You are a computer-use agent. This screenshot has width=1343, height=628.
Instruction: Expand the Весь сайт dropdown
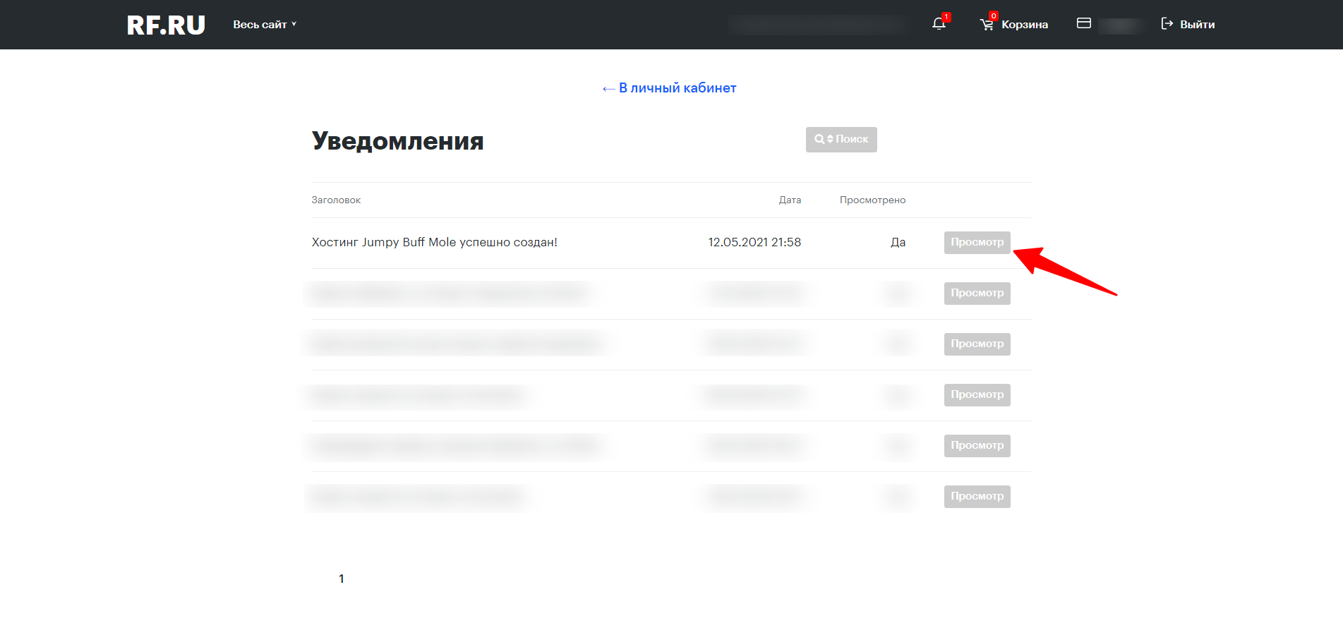click(x=265, y=25)
